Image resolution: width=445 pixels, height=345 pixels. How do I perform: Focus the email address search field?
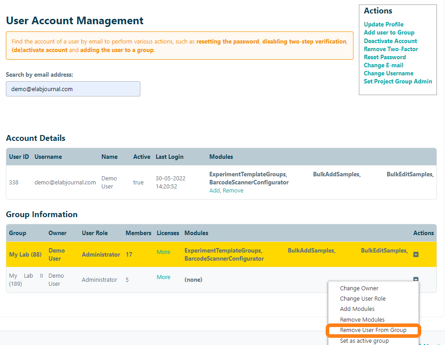(73, 89)
